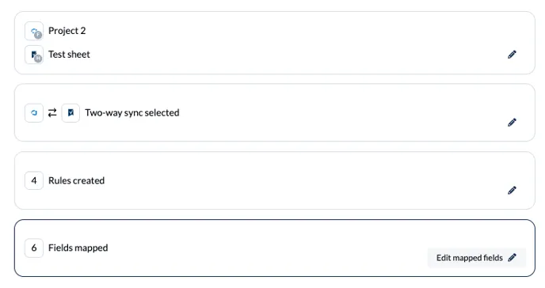Click the number 6 fields badge
The height and width of the screenshot is (288, 545).
click(x=34, y=248)
